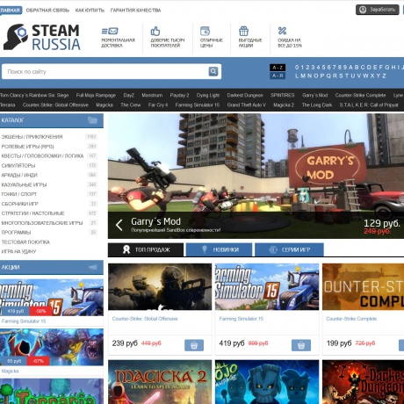This screenshot has height=404, width=404.
Task: Open Экшены / Приключения category
Action: [x=32, y=137]
